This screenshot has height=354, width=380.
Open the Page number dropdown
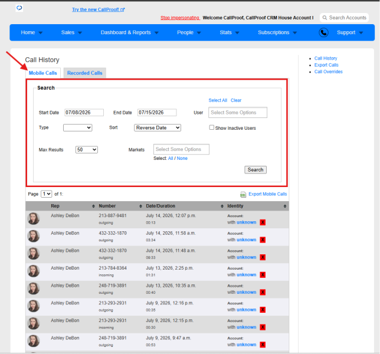pyautogui.click(x=46, y=194)
